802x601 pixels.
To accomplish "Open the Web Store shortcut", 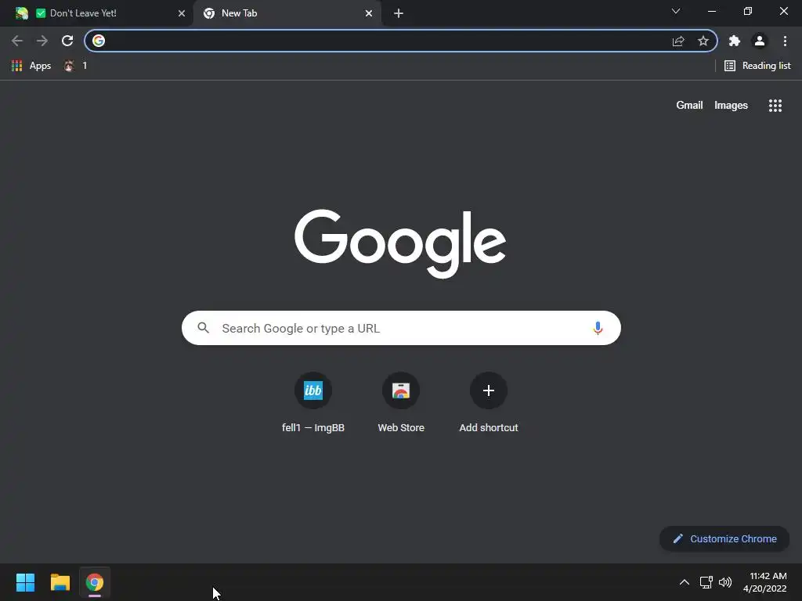I will coord(401,403).
